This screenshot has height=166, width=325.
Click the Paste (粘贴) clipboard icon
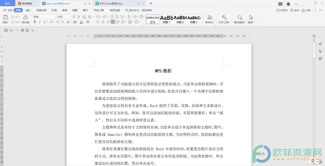pyautogui.click(x=5, y=17)
